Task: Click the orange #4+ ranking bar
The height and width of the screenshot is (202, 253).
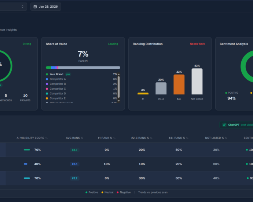Action: tap(179, 84)
